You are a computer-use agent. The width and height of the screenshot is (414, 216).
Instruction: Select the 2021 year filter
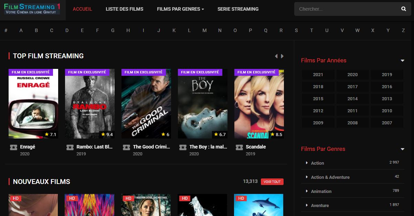coord(318,75)
